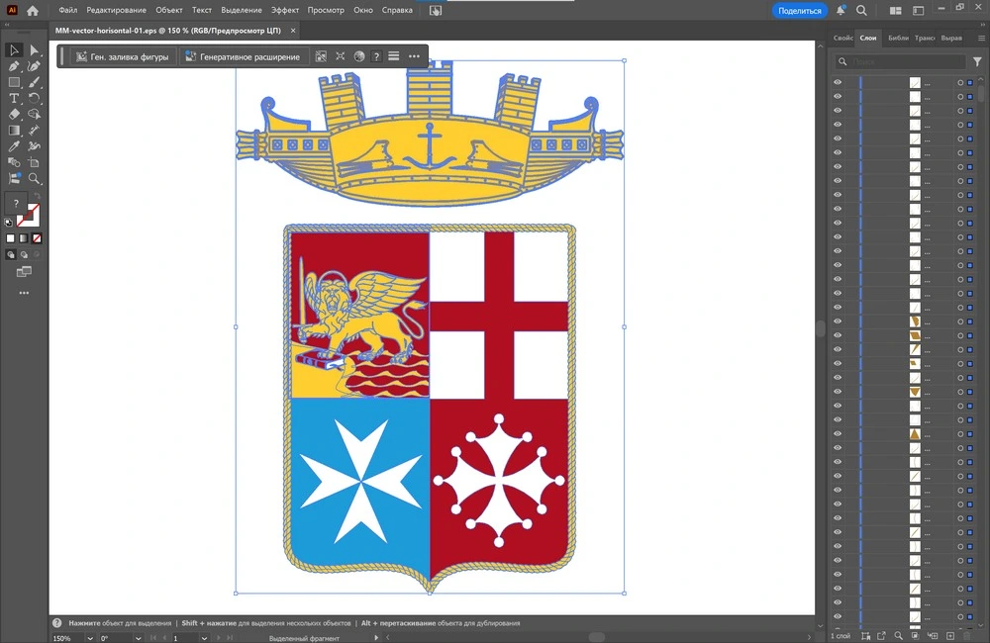Select the Direct Selection tool
990x643 pixels.
[x=35, y=50]
